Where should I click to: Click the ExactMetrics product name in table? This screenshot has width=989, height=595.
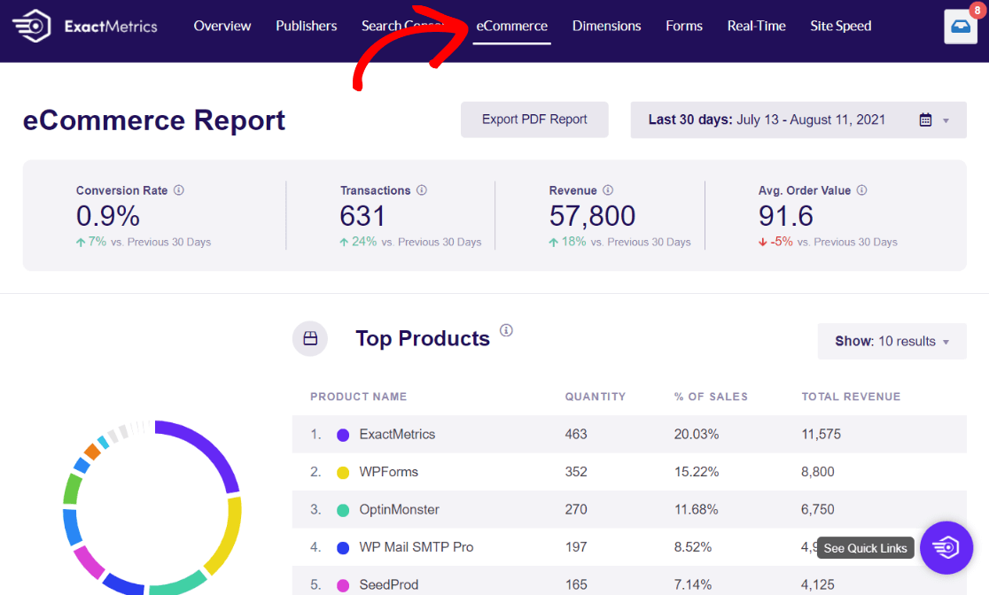397,434
